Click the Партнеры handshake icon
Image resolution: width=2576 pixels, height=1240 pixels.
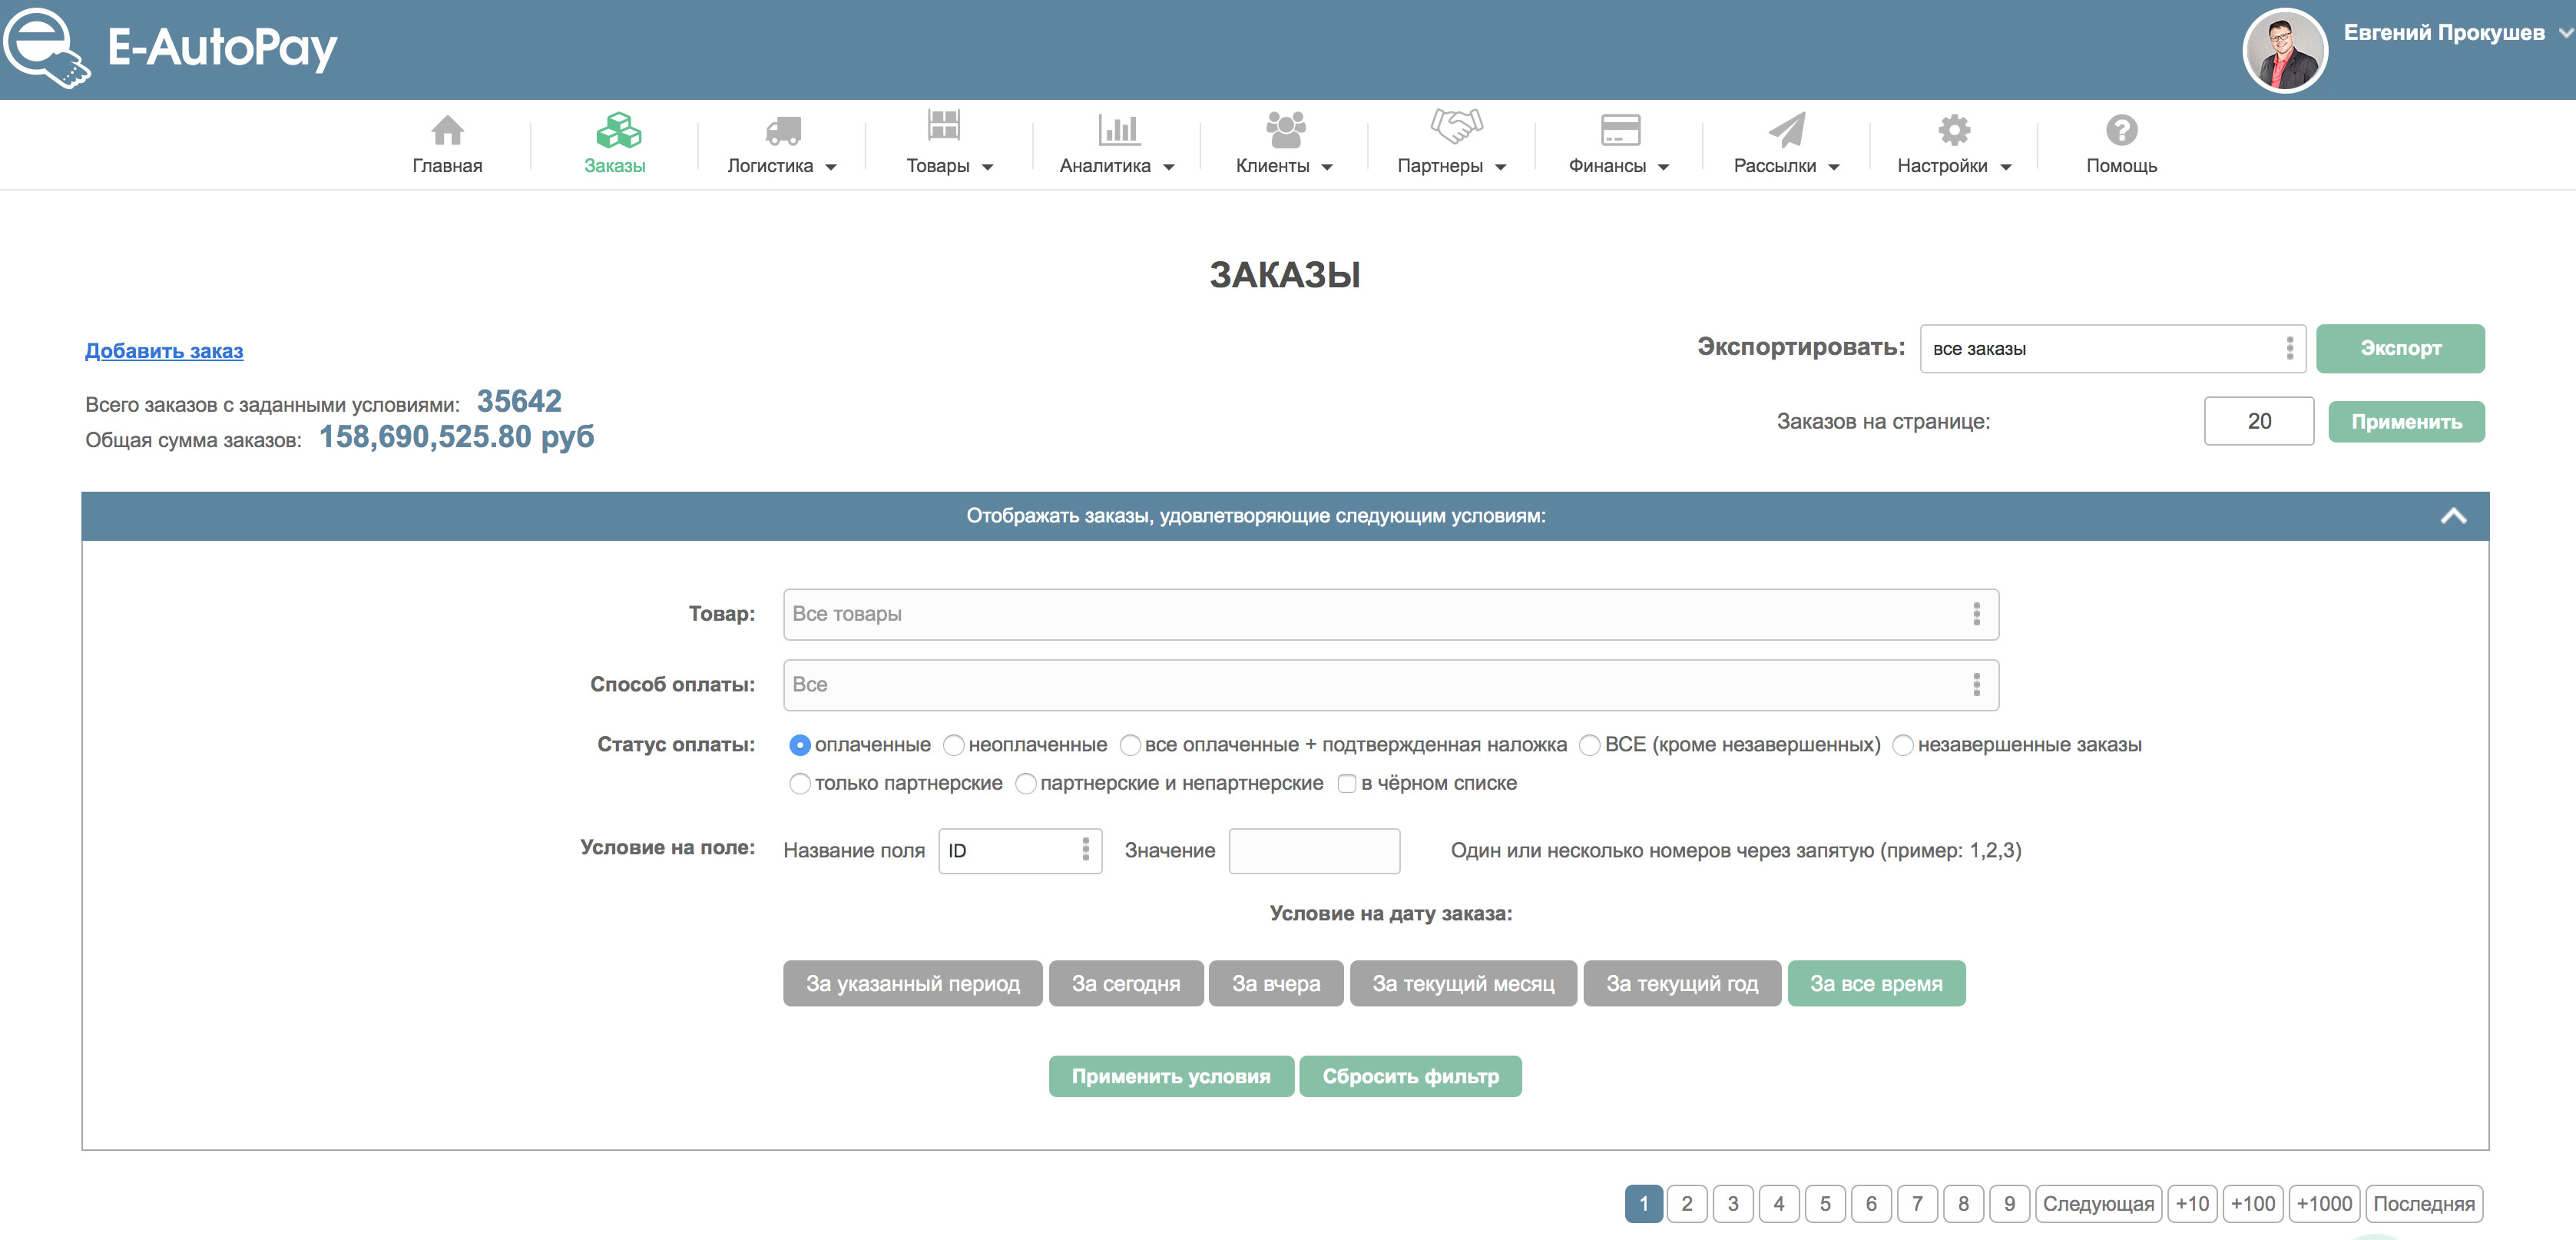click(x=1456, y=126)
